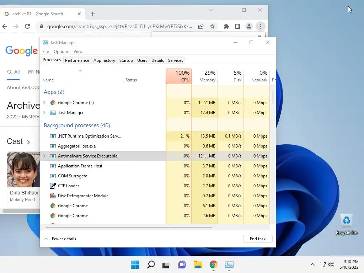Open taskbar Search
This screenshot has height=273, width=364.
151,264
